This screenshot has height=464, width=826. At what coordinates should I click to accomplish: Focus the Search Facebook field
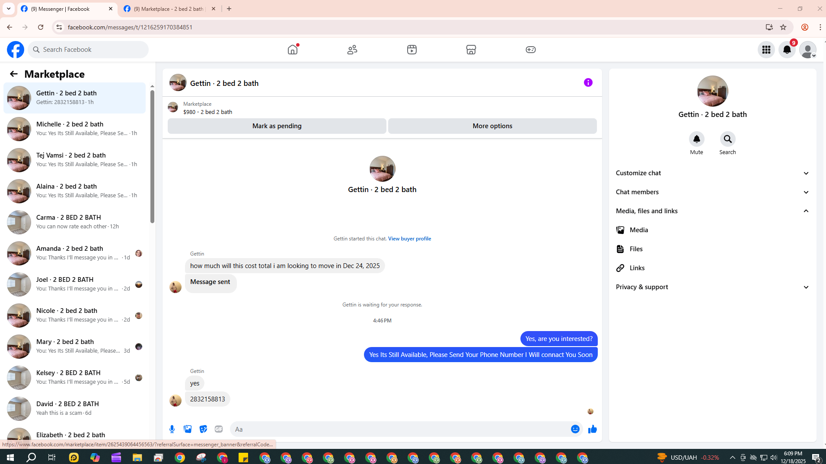pyautogui.click(x=88, y=50)
